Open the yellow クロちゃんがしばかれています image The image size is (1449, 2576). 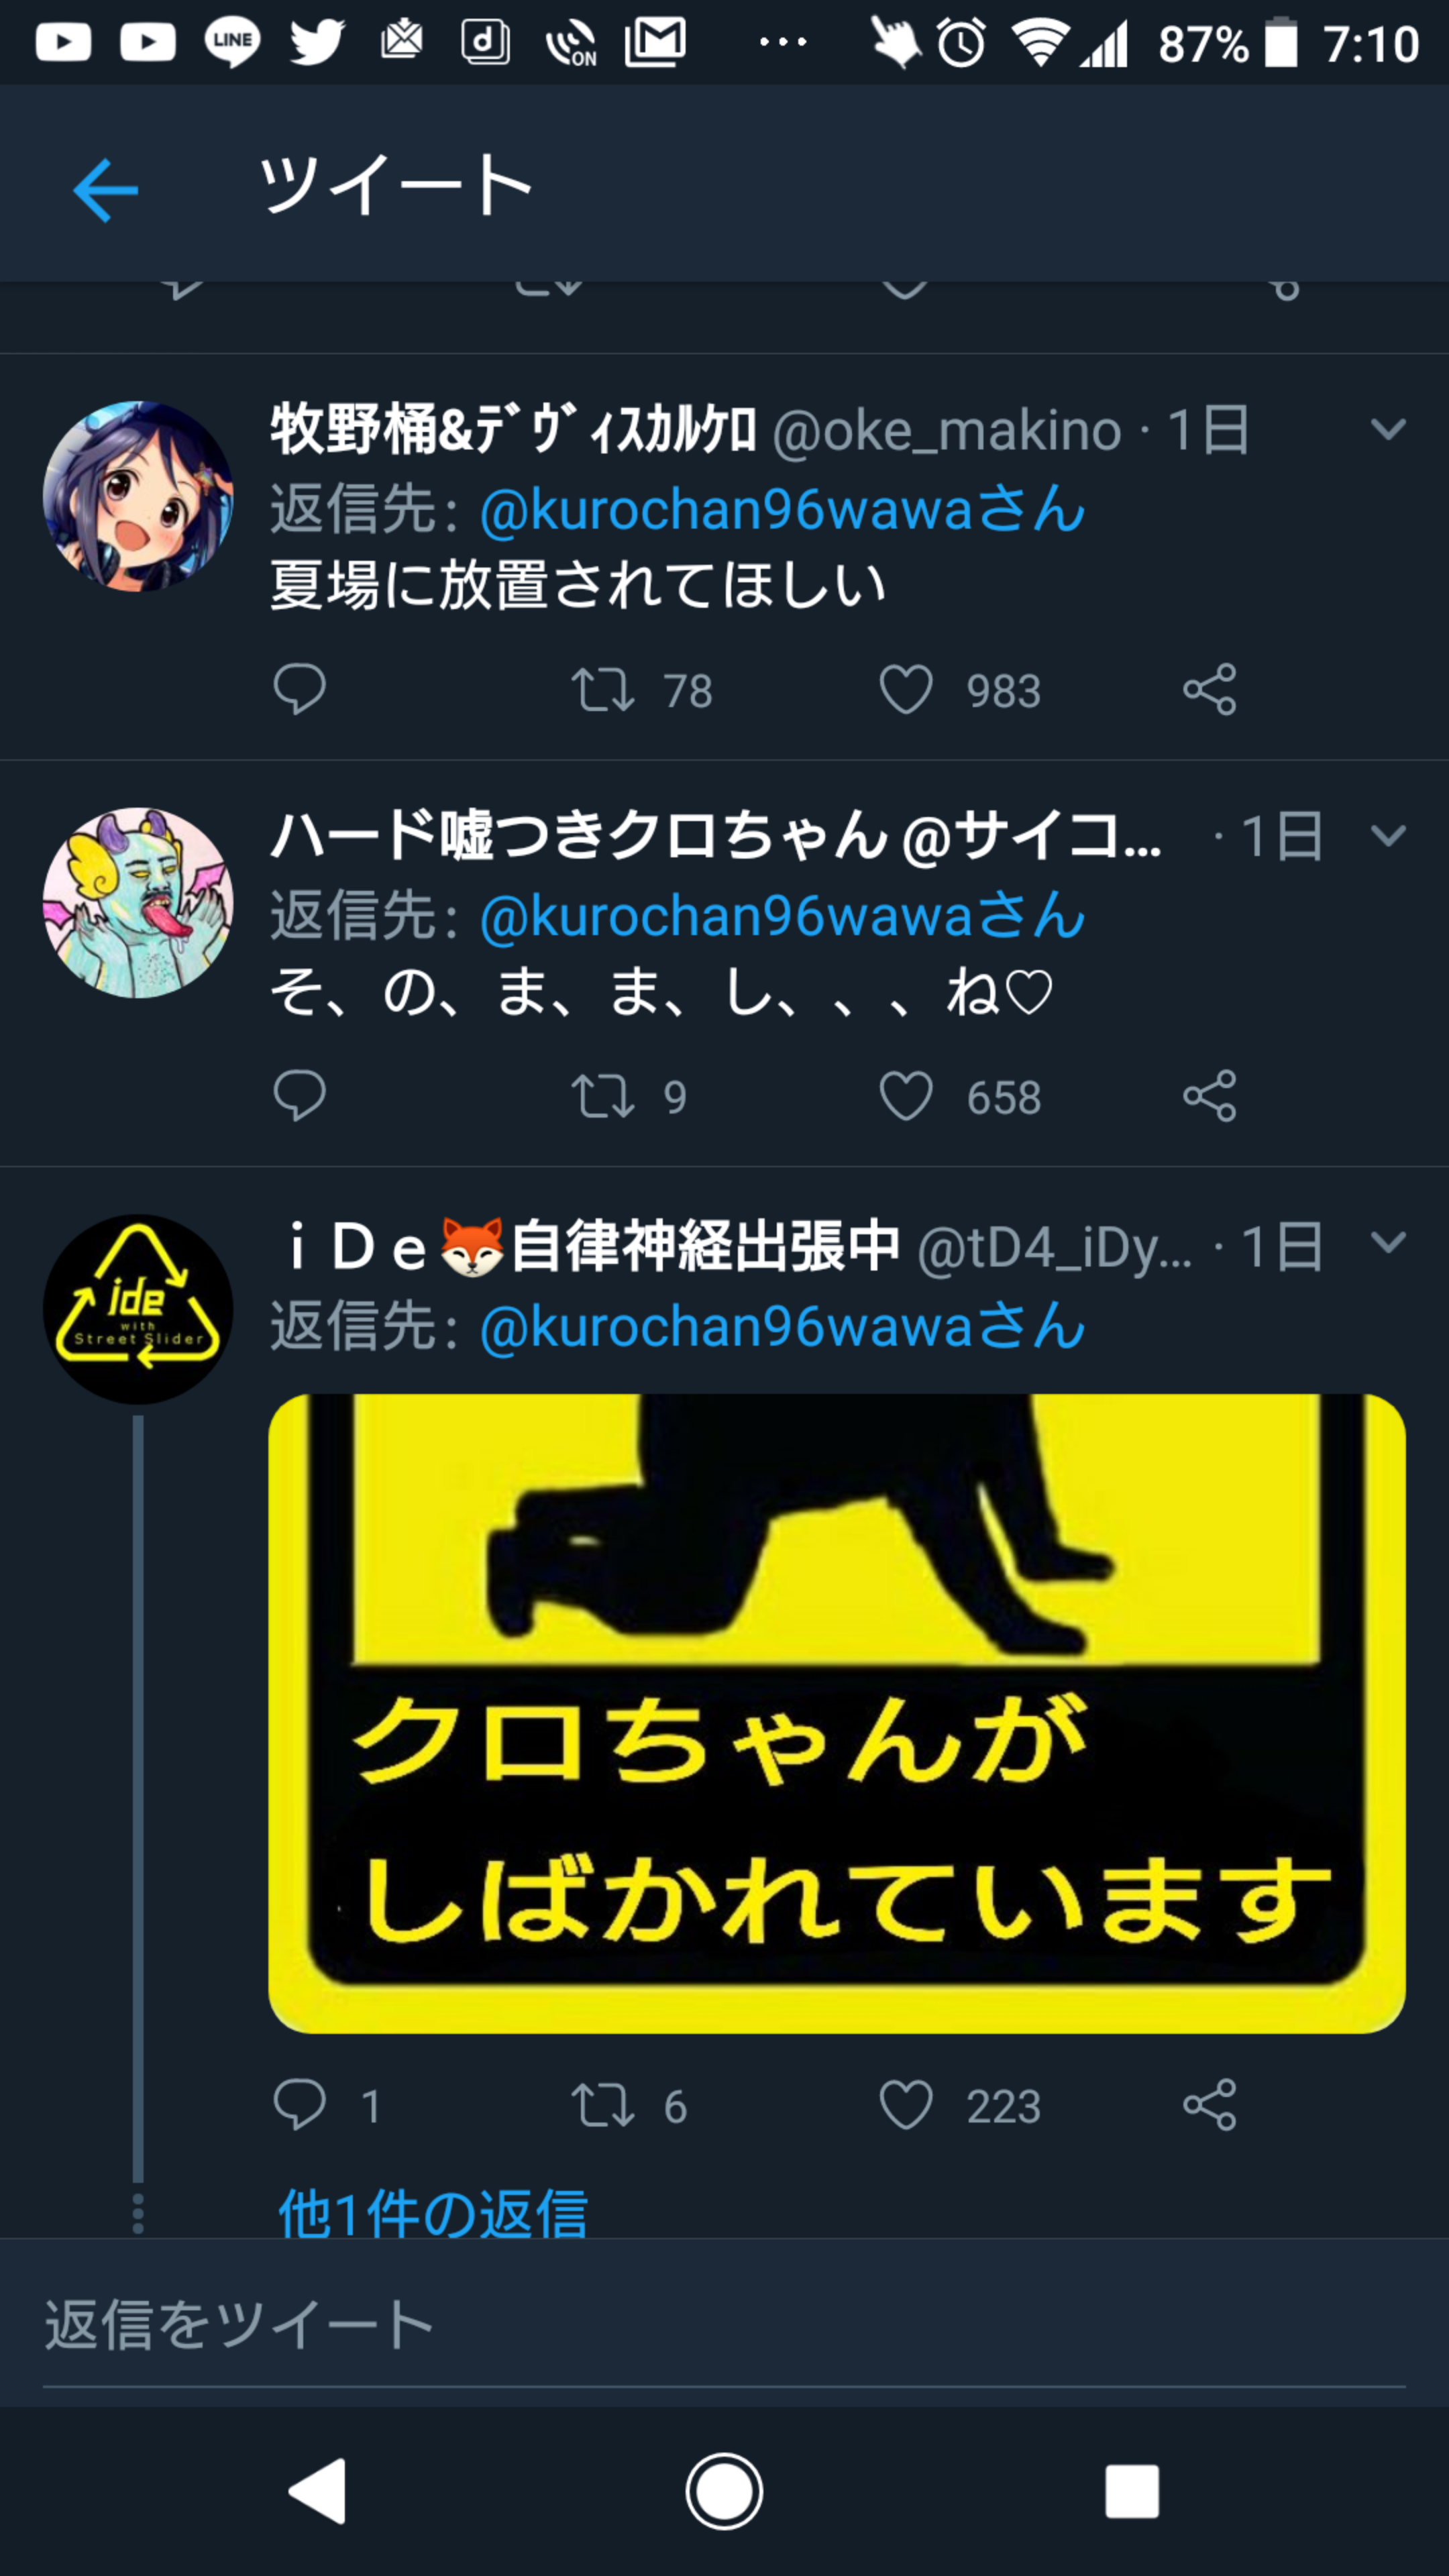[x=837, y=1713]
